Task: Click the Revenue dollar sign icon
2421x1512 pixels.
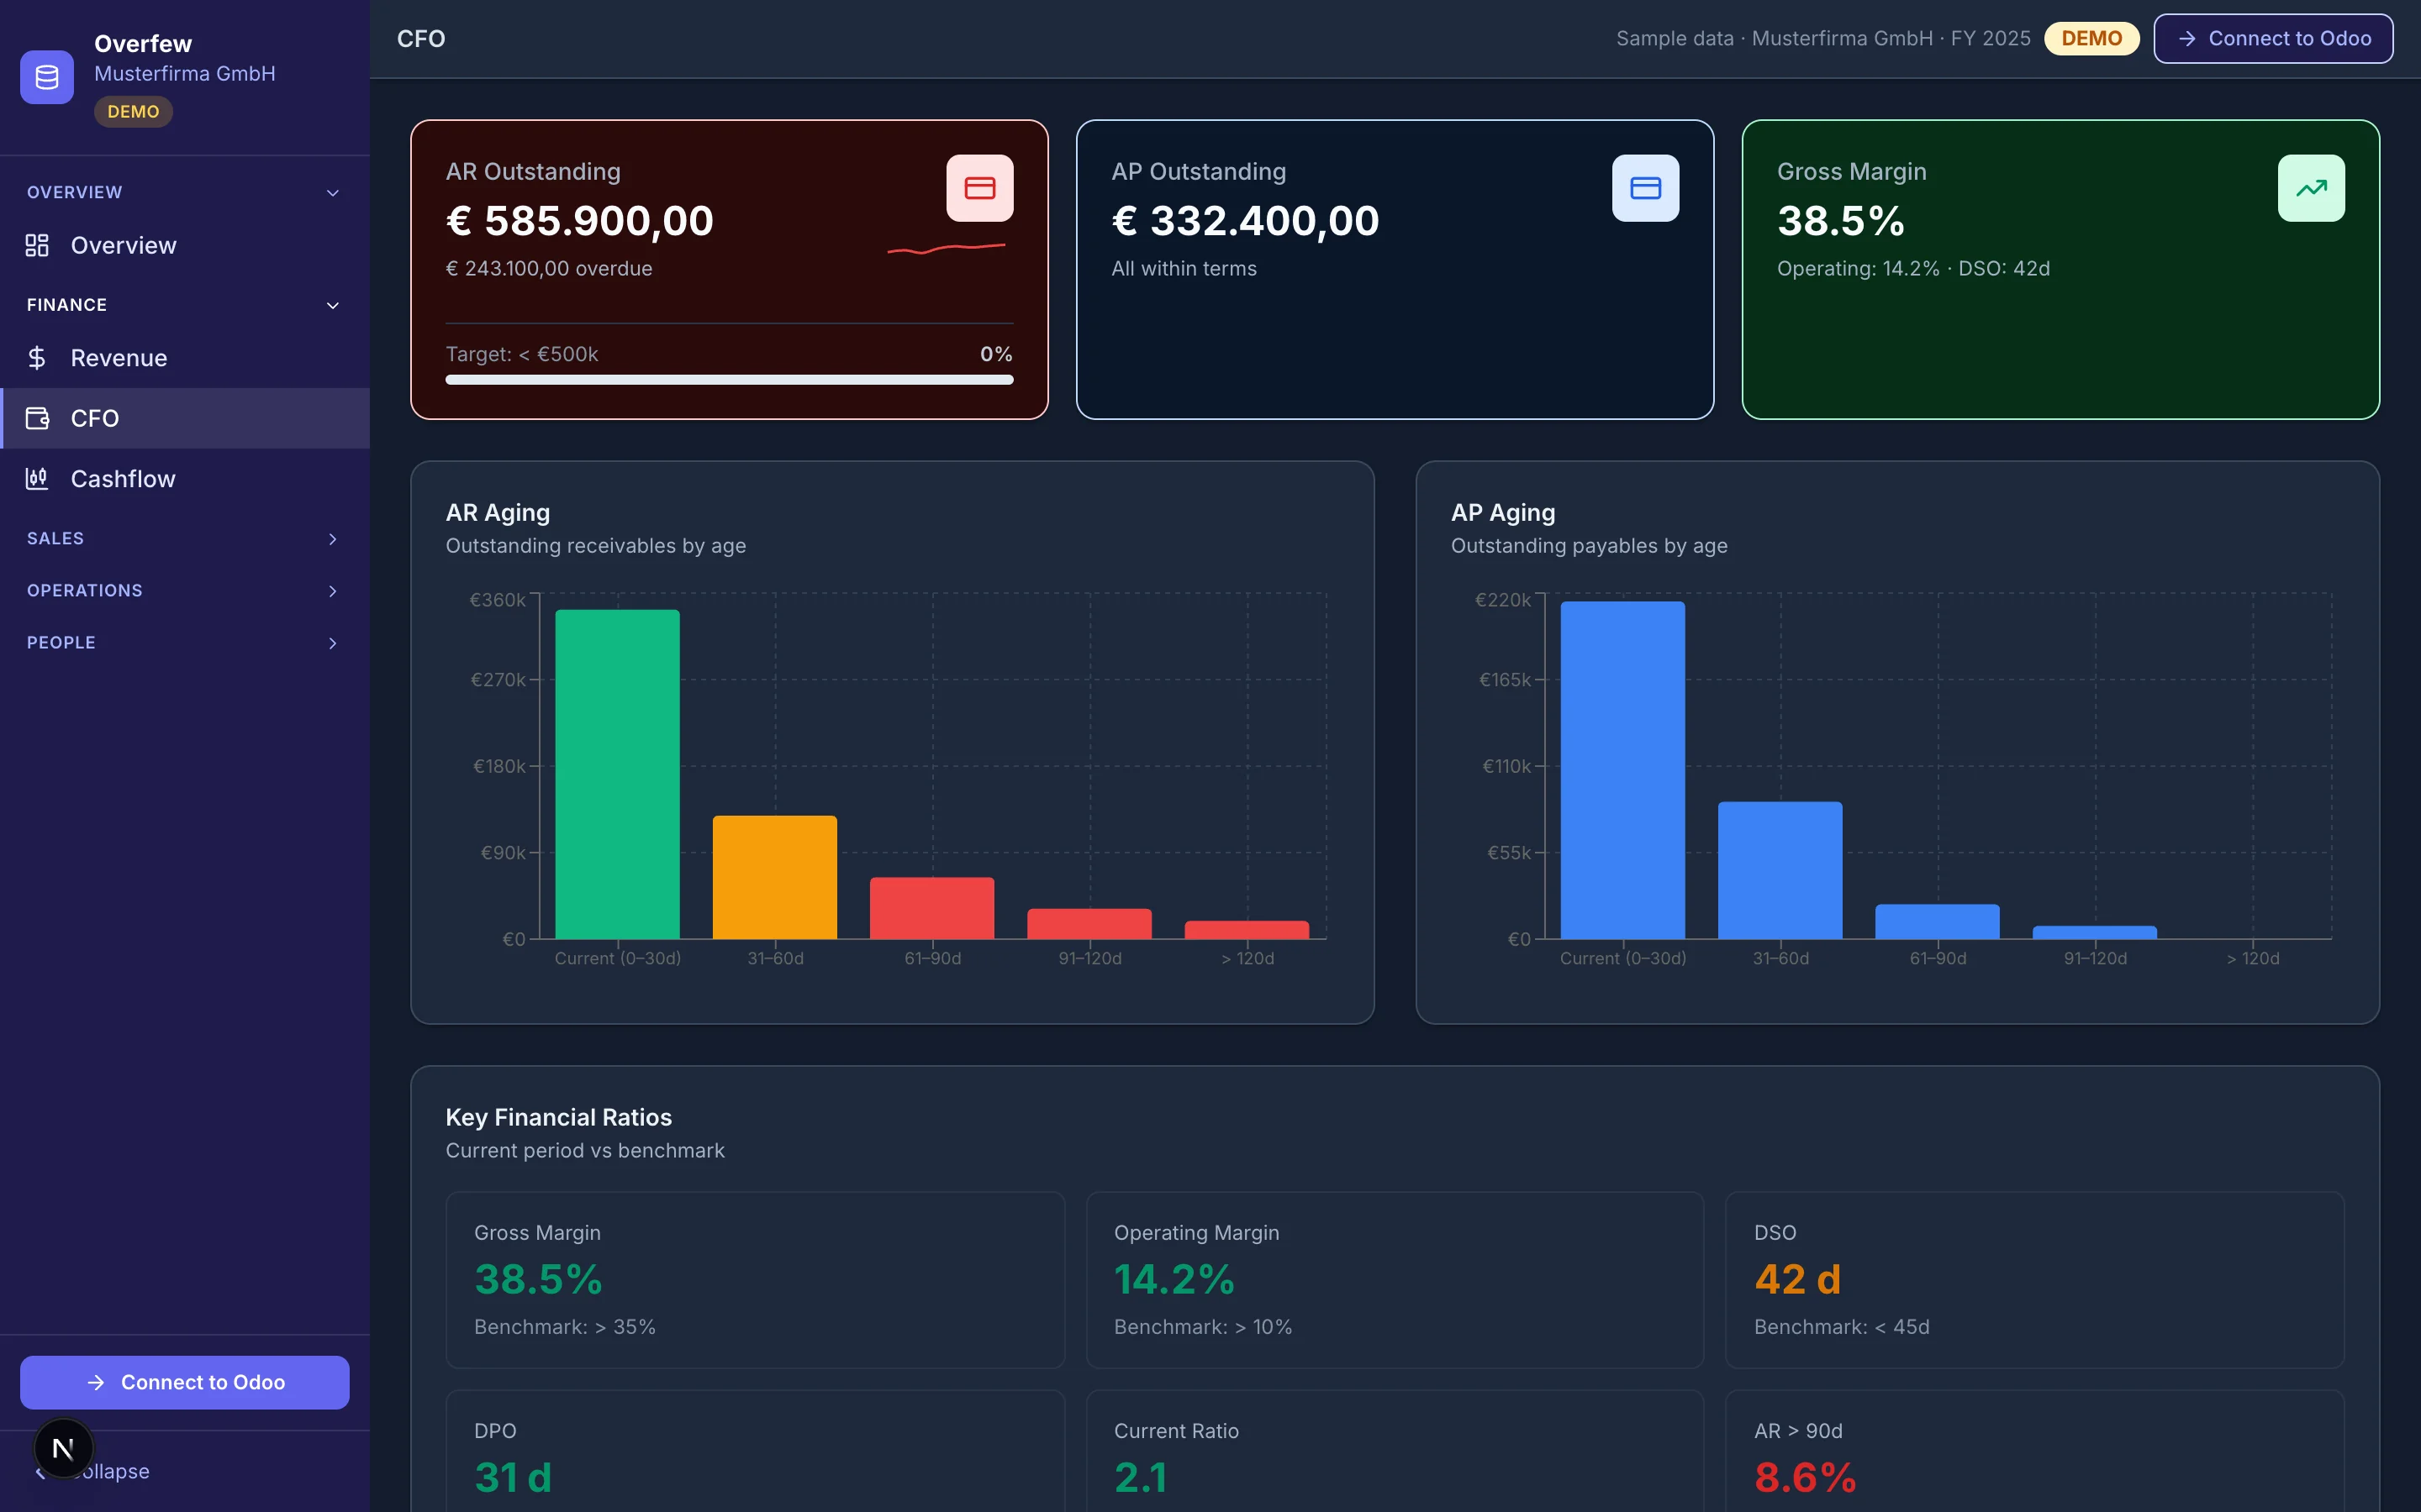Action: (x=37, y=358)
